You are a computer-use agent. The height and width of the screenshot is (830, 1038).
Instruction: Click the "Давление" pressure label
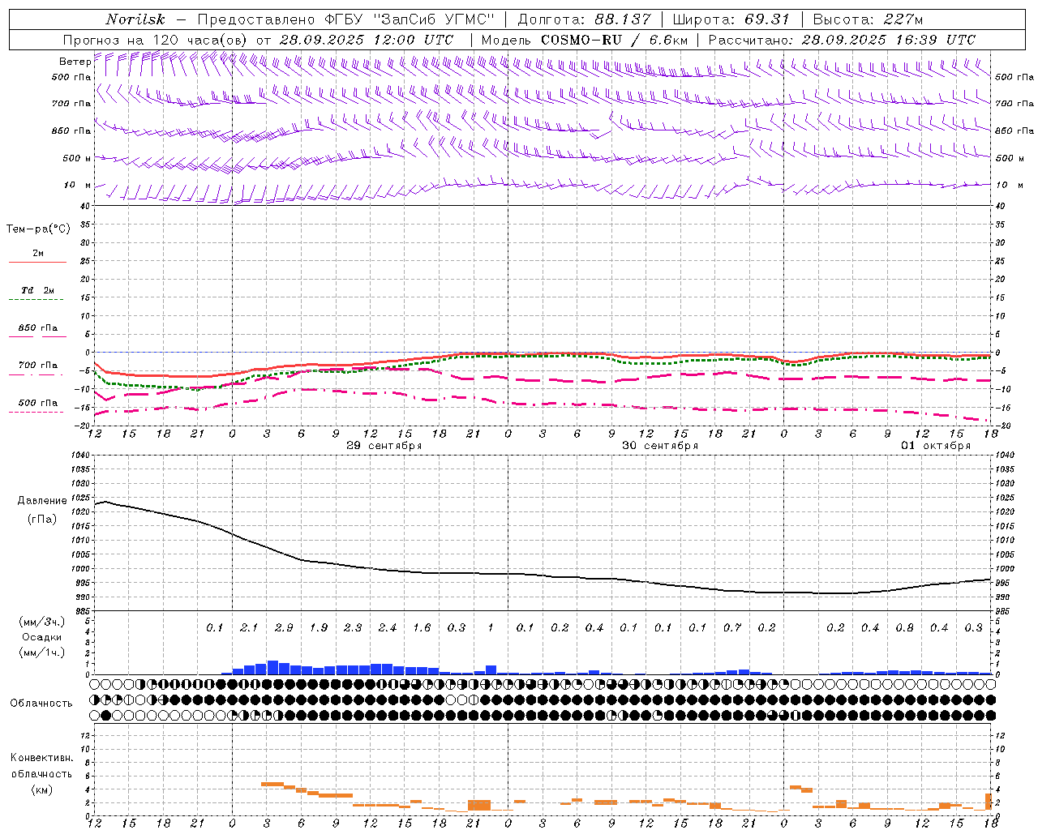point(42,501)
